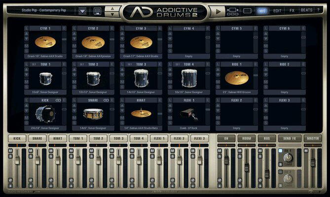Select the ROOM channel button
This screenshot has height=197, width=330.
pyautogui.click(x=247, y=138)
